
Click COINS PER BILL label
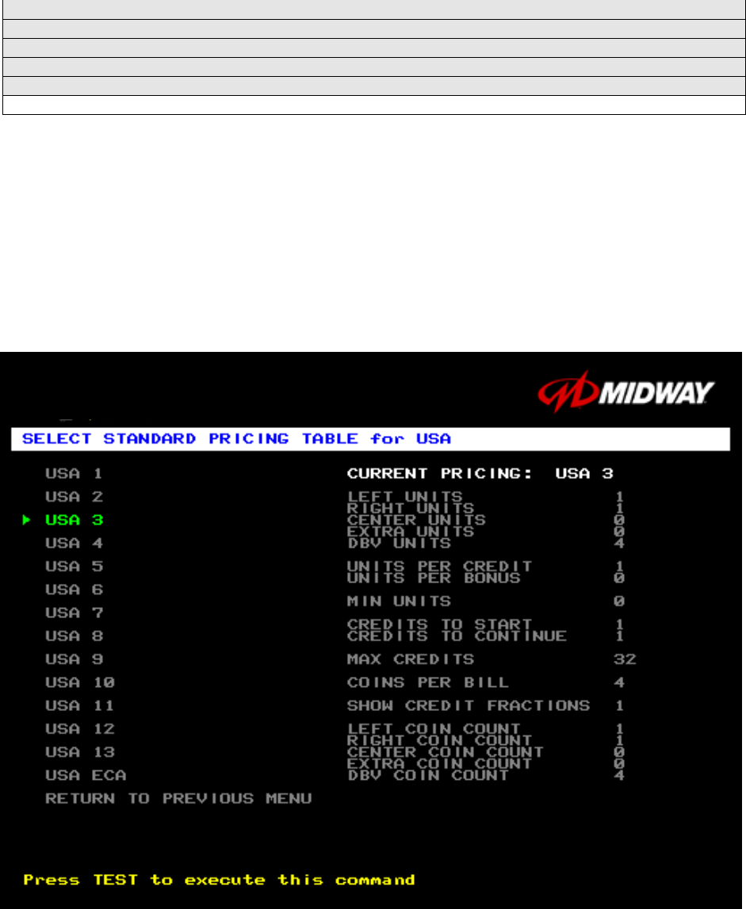click(428, 682)
